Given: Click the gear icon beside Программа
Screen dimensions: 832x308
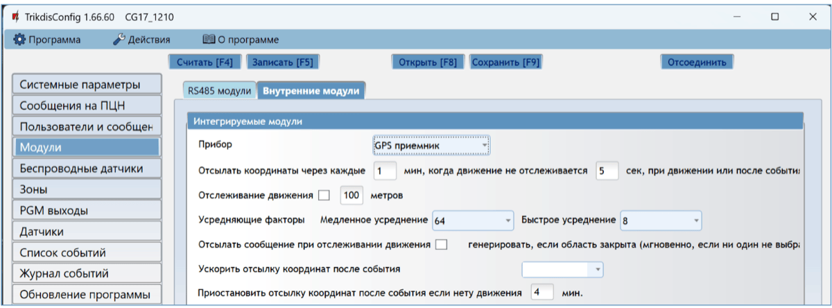Looking at the screenshot, I should 19,40.
